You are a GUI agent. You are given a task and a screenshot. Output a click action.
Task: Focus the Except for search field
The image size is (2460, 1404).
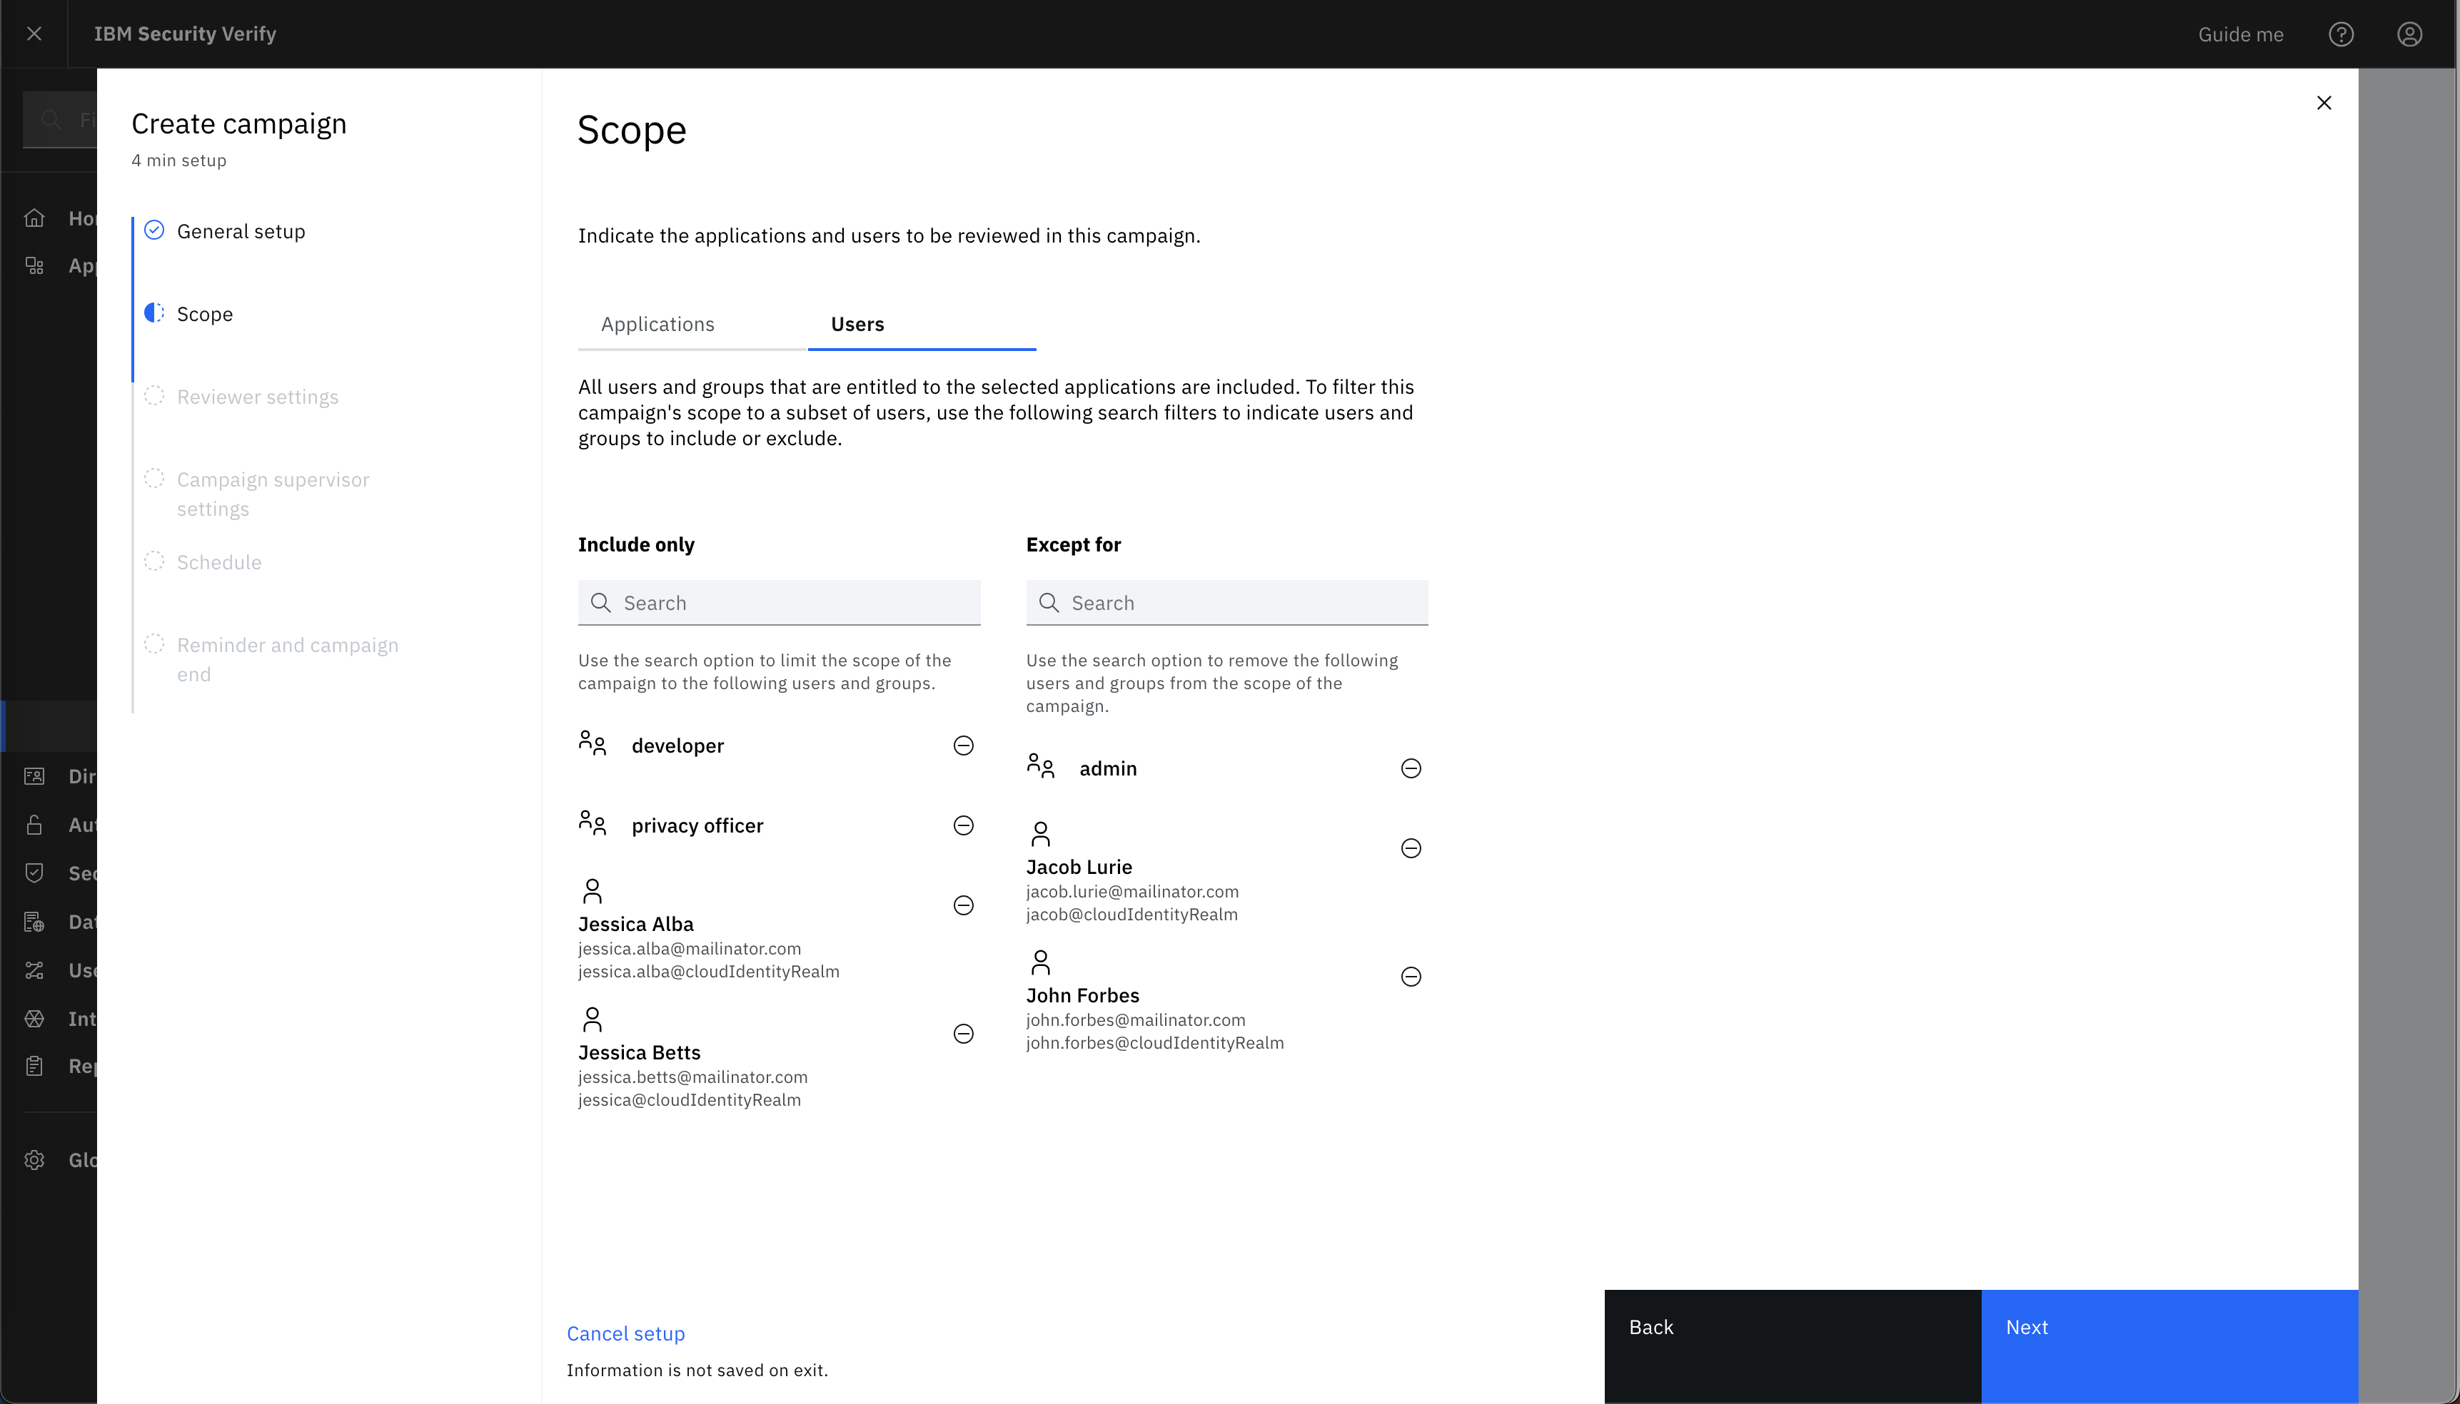coord(1227,603)
